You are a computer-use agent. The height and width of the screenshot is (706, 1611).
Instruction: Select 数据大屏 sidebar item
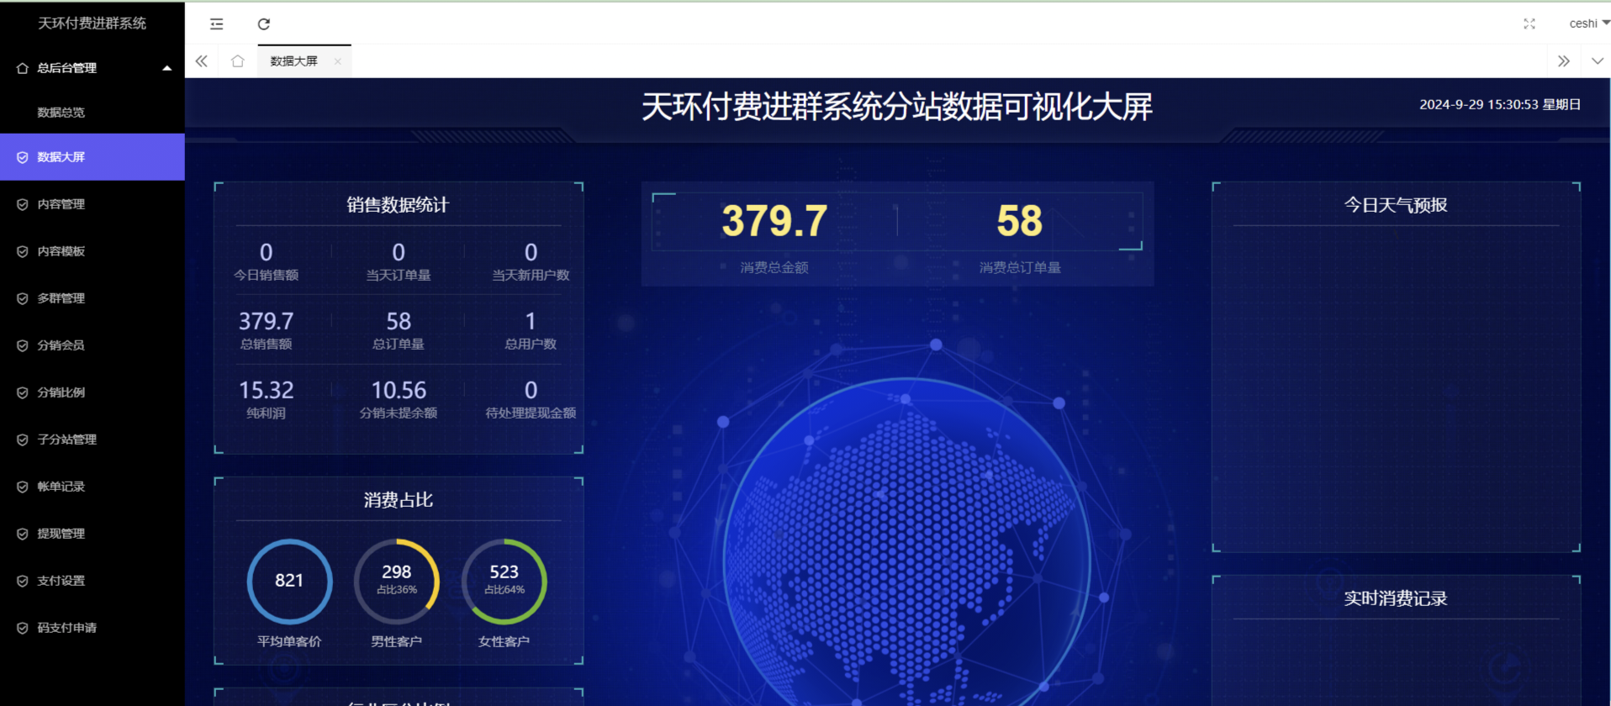(92, 157)
